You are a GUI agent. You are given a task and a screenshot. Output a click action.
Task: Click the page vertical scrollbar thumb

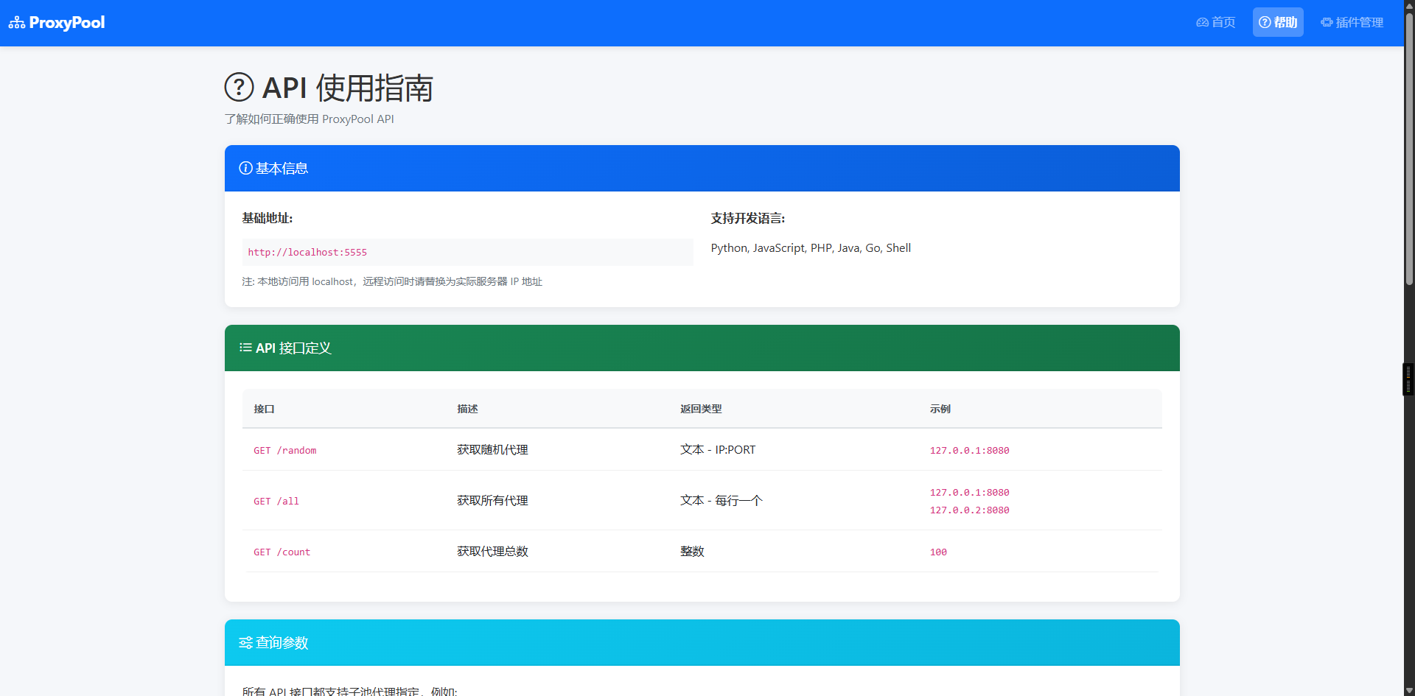[1409, 147]
